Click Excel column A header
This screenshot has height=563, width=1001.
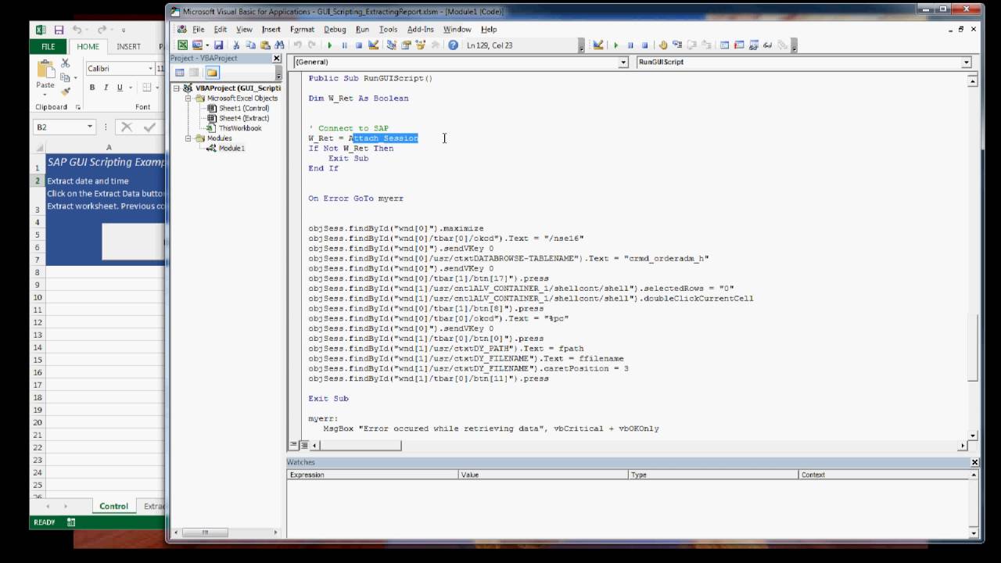109,147
